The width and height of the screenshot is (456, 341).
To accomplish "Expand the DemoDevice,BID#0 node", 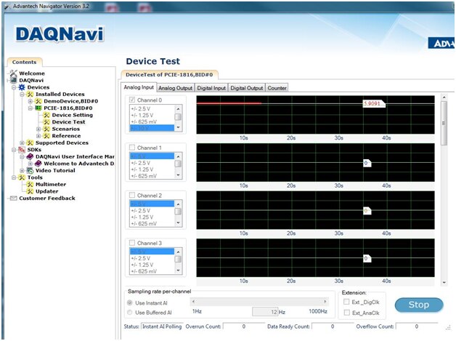I will pos(30,101).
